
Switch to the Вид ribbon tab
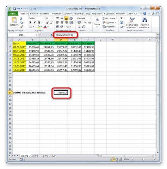88,14
